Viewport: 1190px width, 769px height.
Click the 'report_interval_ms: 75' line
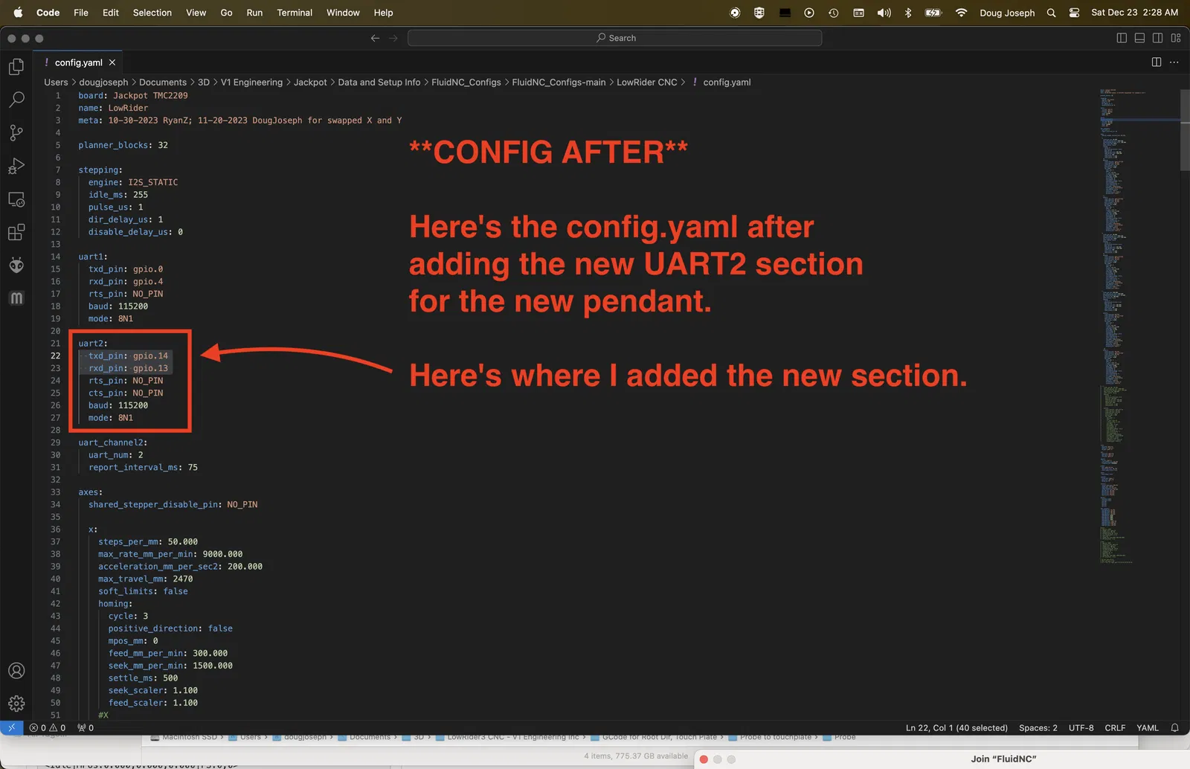coord(143,468)
